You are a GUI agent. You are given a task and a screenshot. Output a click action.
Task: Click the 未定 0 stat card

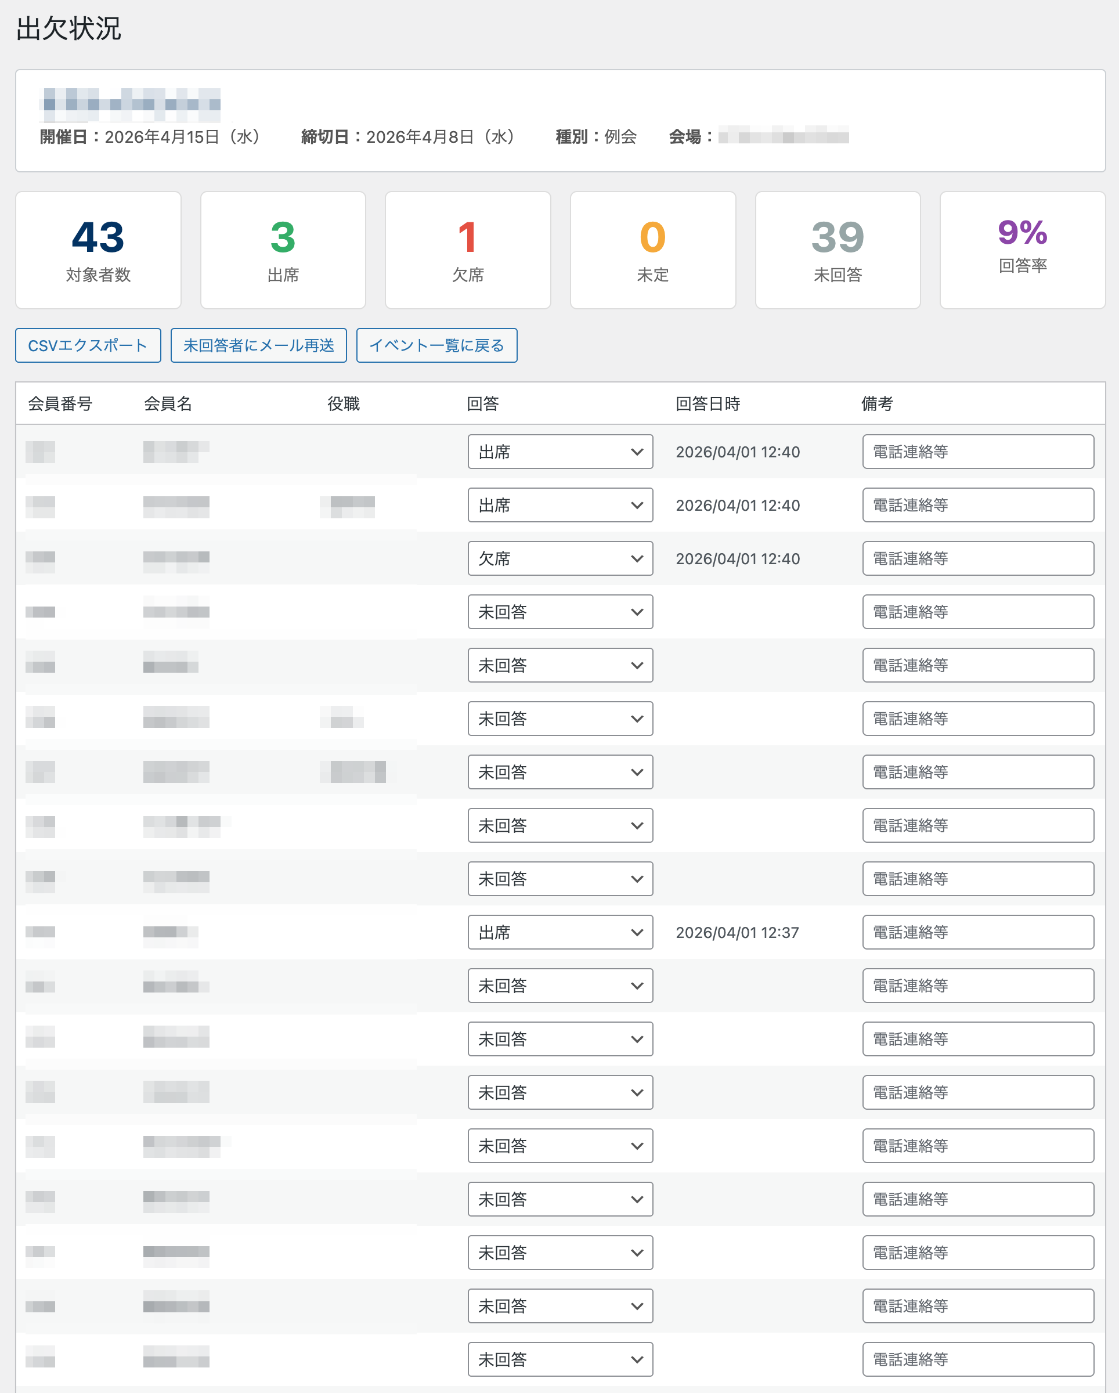652,250
